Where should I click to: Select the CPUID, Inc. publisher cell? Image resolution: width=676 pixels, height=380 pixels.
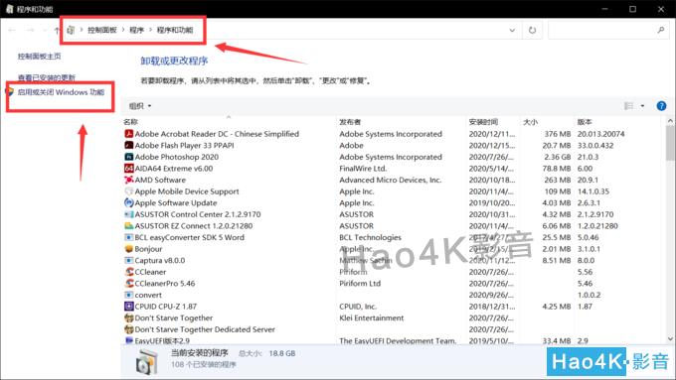(x=358, y=307)
